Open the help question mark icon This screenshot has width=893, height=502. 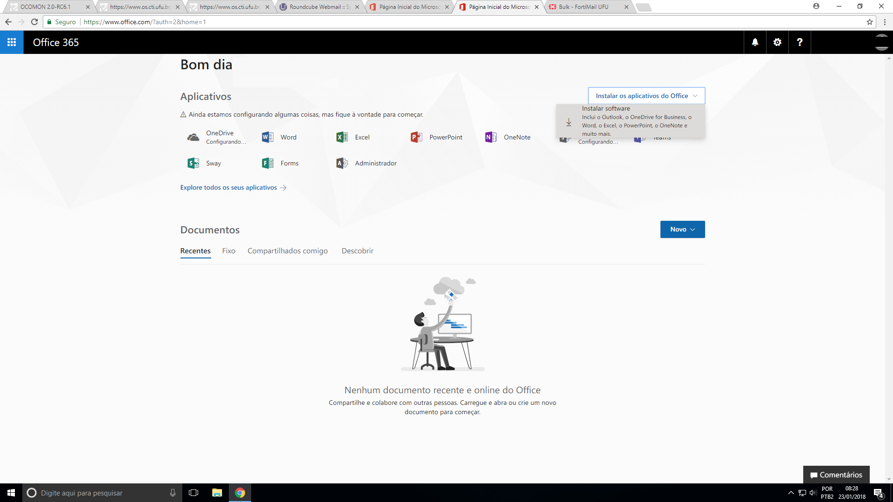tap(800, 42)
